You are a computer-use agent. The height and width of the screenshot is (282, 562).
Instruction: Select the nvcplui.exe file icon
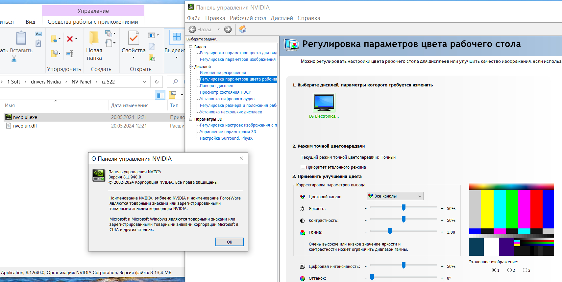pyautogui.click(x=9, y=117)
